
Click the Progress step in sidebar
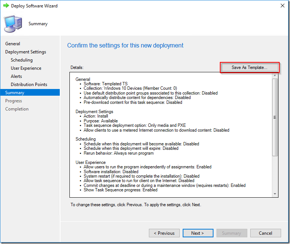(13, 101)
